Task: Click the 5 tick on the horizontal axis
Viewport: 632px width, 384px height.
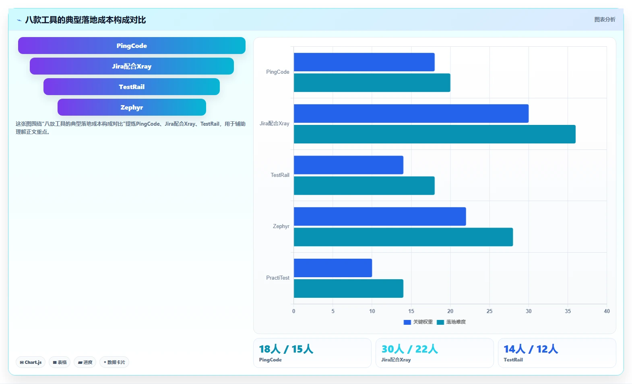Action: (333, 311)
